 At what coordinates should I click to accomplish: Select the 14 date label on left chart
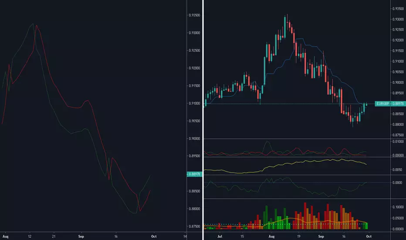pyautogui.click(x=185, y=237)
